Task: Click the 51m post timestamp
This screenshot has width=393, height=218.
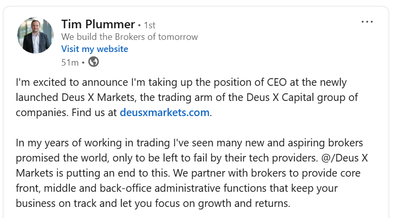Action: (70, 62)
